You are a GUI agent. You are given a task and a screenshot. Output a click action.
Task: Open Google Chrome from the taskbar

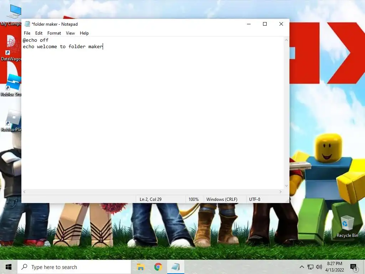point(158,267)
